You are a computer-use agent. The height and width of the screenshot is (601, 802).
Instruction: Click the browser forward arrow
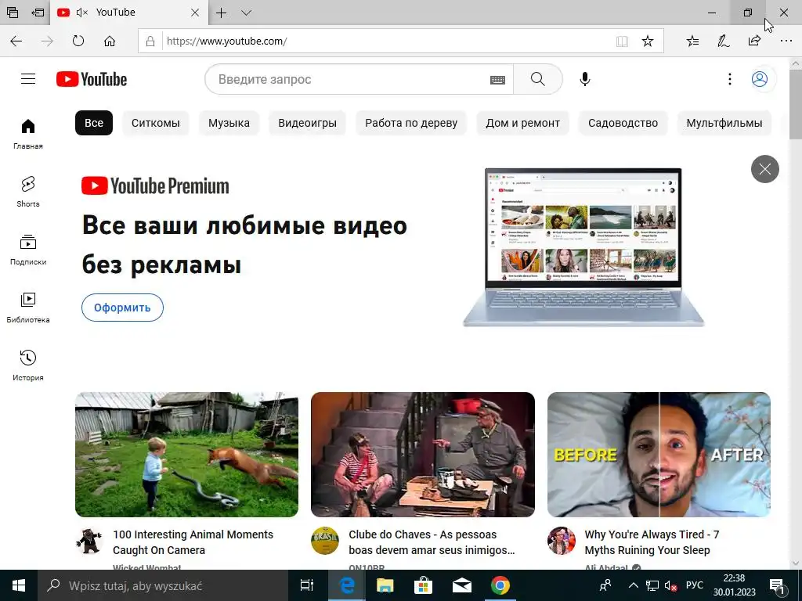47,41
